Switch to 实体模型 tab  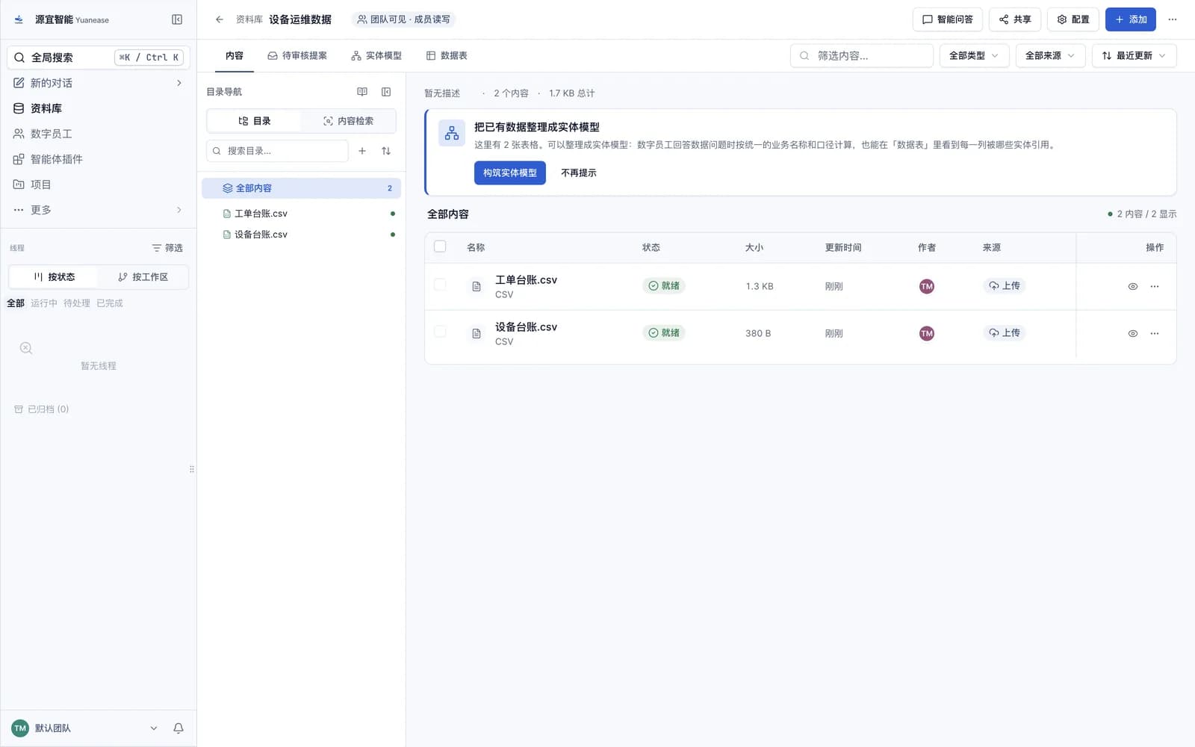376,56
